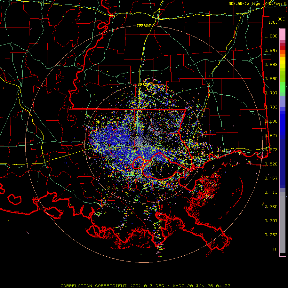Click the 50 NMI range ring label
The height and width of the screenshot is (288, 288).
click(x=144, y=85)
